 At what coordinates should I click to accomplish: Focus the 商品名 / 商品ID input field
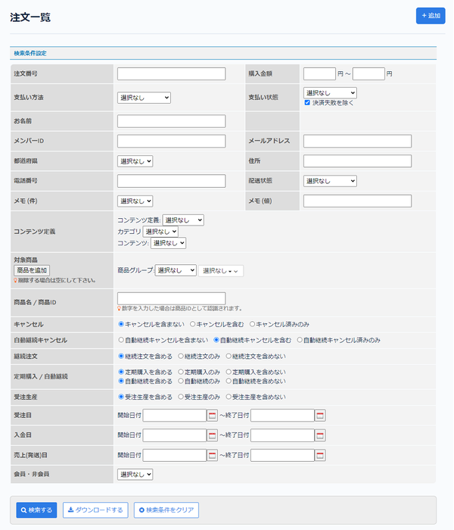tap(172, 298)
